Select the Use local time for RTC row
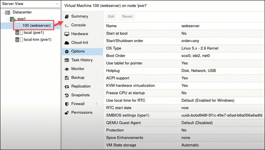The height and width of the screenshot is (150, 265). 184,100
